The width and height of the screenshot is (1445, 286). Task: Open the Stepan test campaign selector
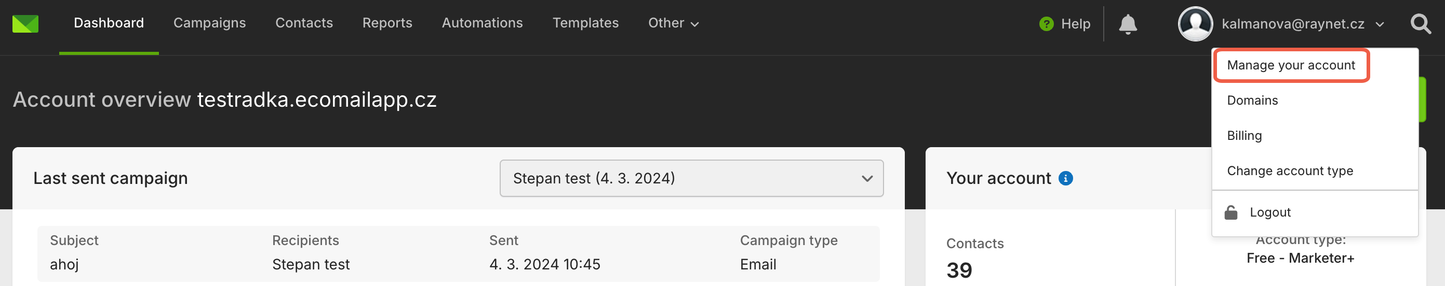[692, 179]
